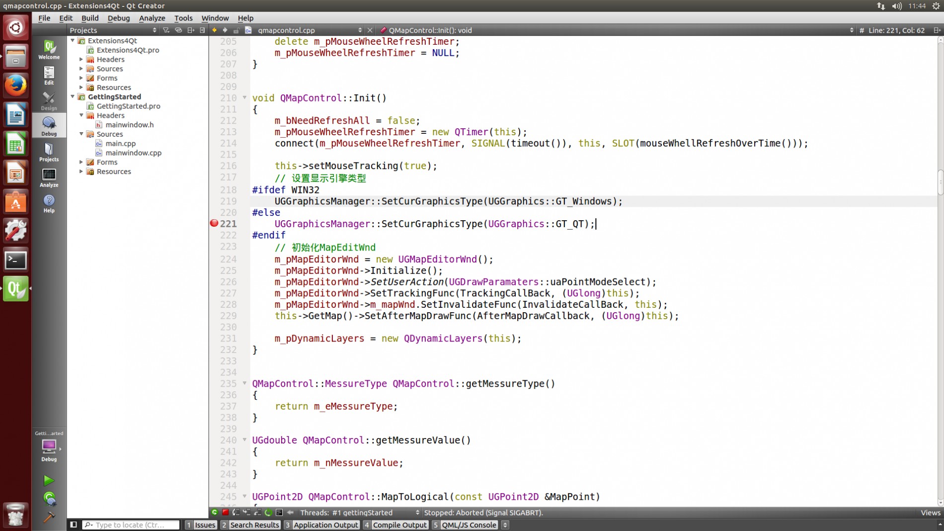Split the editor view

click(x=937, y=30)
